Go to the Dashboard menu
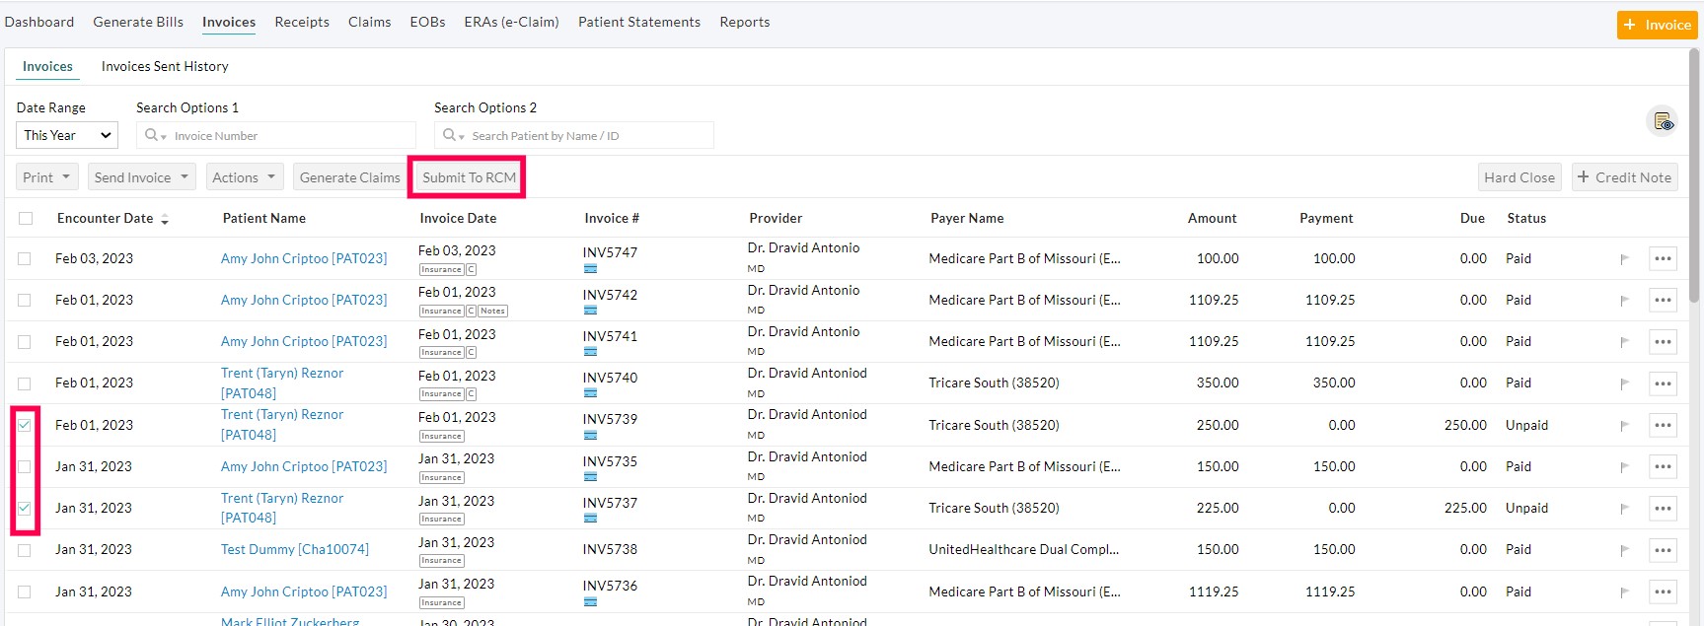Image resolution: width=1704 pixels, height=626 pixels. (39, 22)
